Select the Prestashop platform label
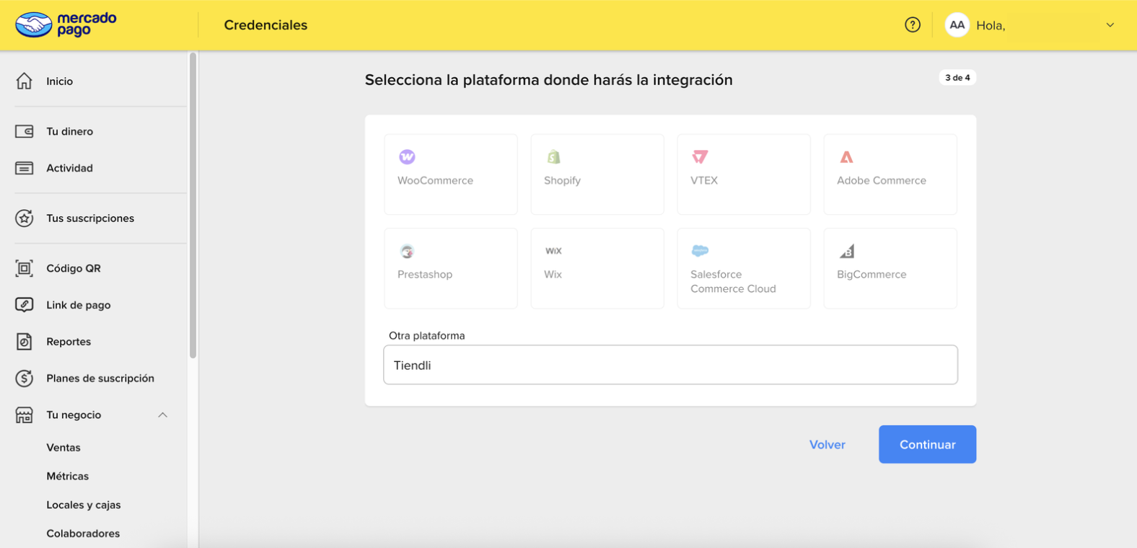1137x548 pixels. pyautogui.click(x=425, y=274)
